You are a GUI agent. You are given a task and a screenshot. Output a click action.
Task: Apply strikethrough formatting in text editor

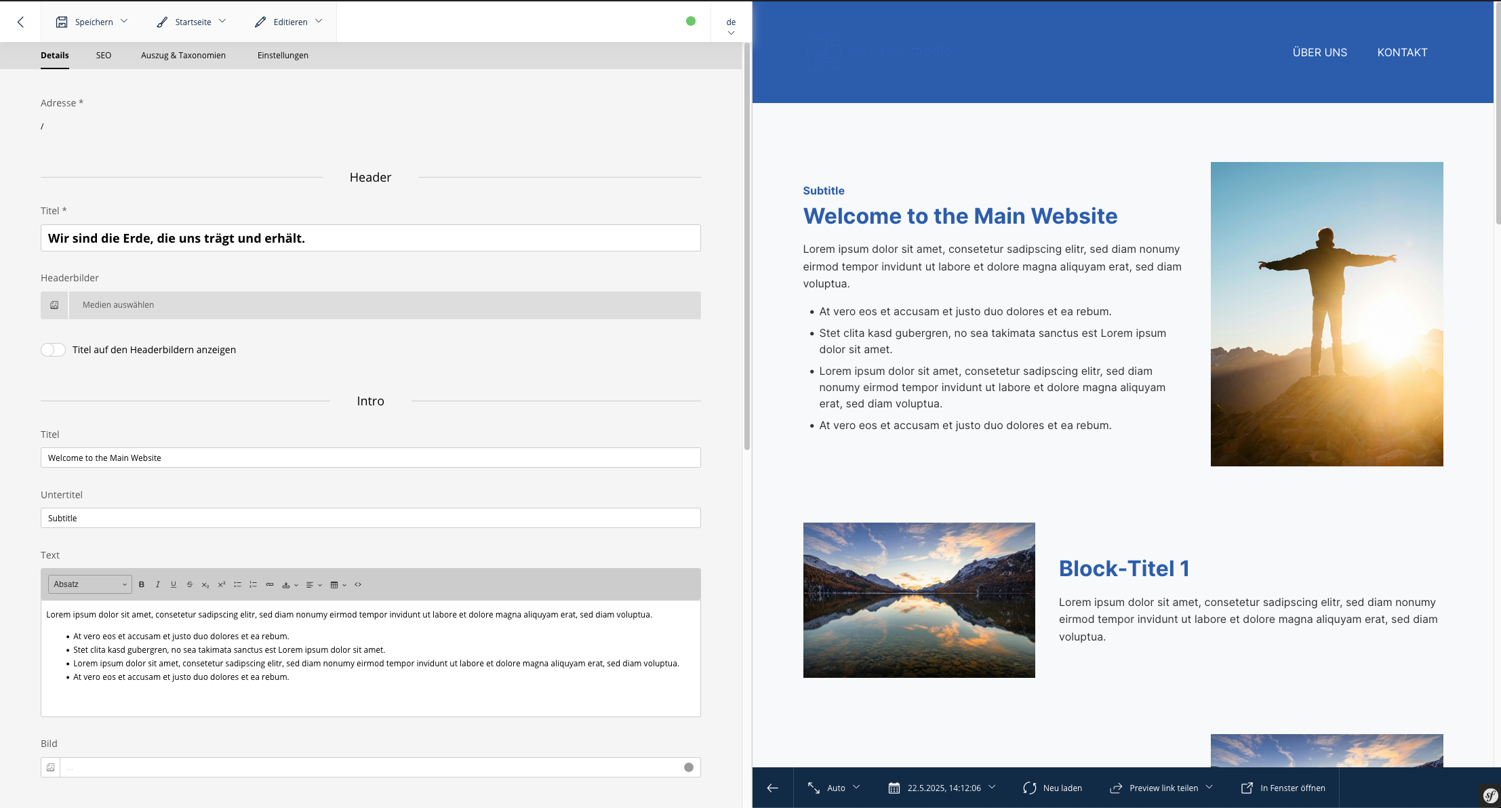[x=189, y=584]
